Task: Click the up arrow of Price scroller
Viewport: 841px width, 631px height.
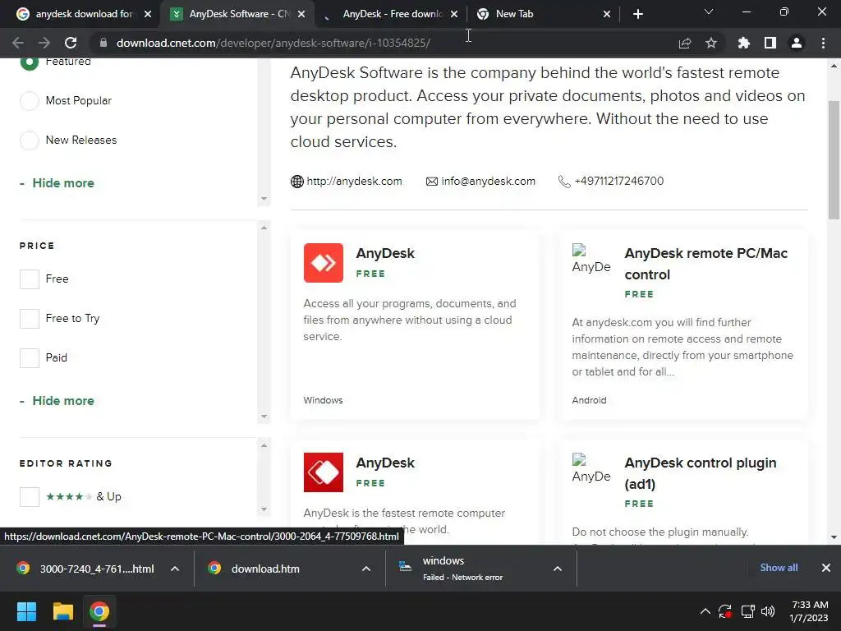Action: (264, 228)
